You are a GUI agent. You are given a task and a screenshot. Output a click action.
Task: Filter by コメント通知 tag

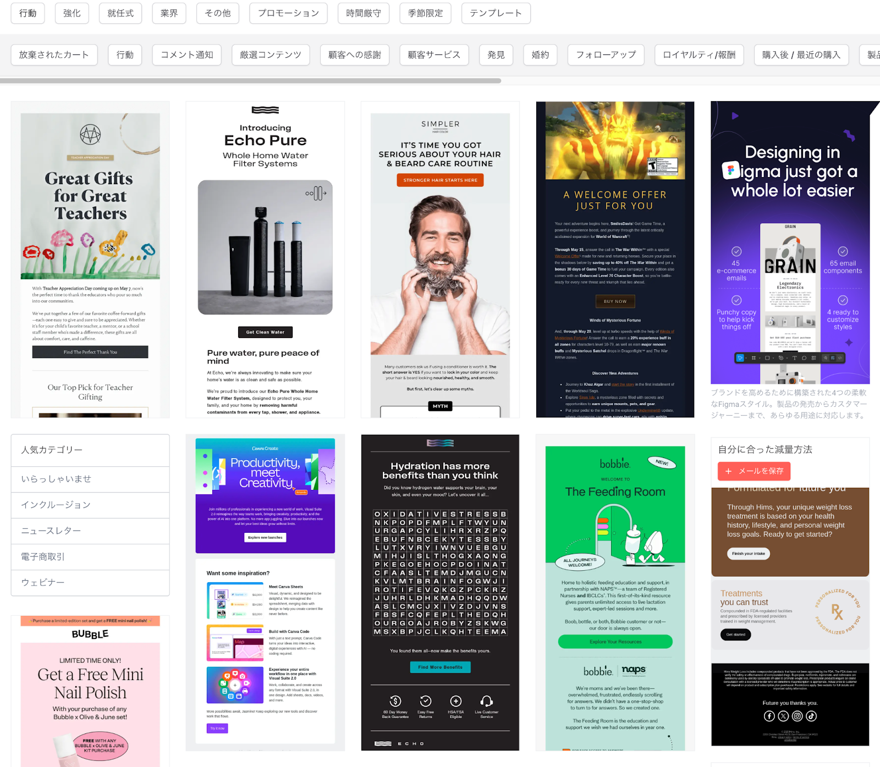[187, 55]
